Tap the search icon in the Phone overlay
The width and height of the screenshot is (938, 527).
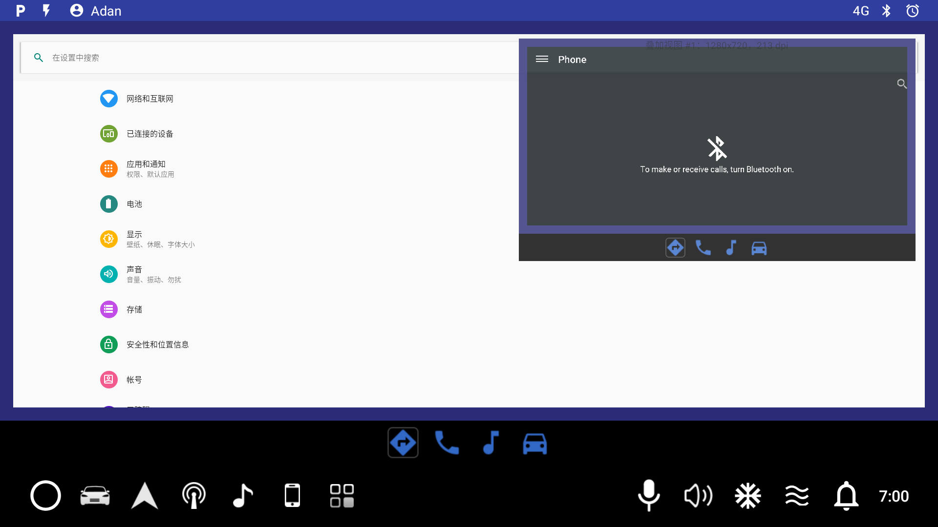click(902, 84)
